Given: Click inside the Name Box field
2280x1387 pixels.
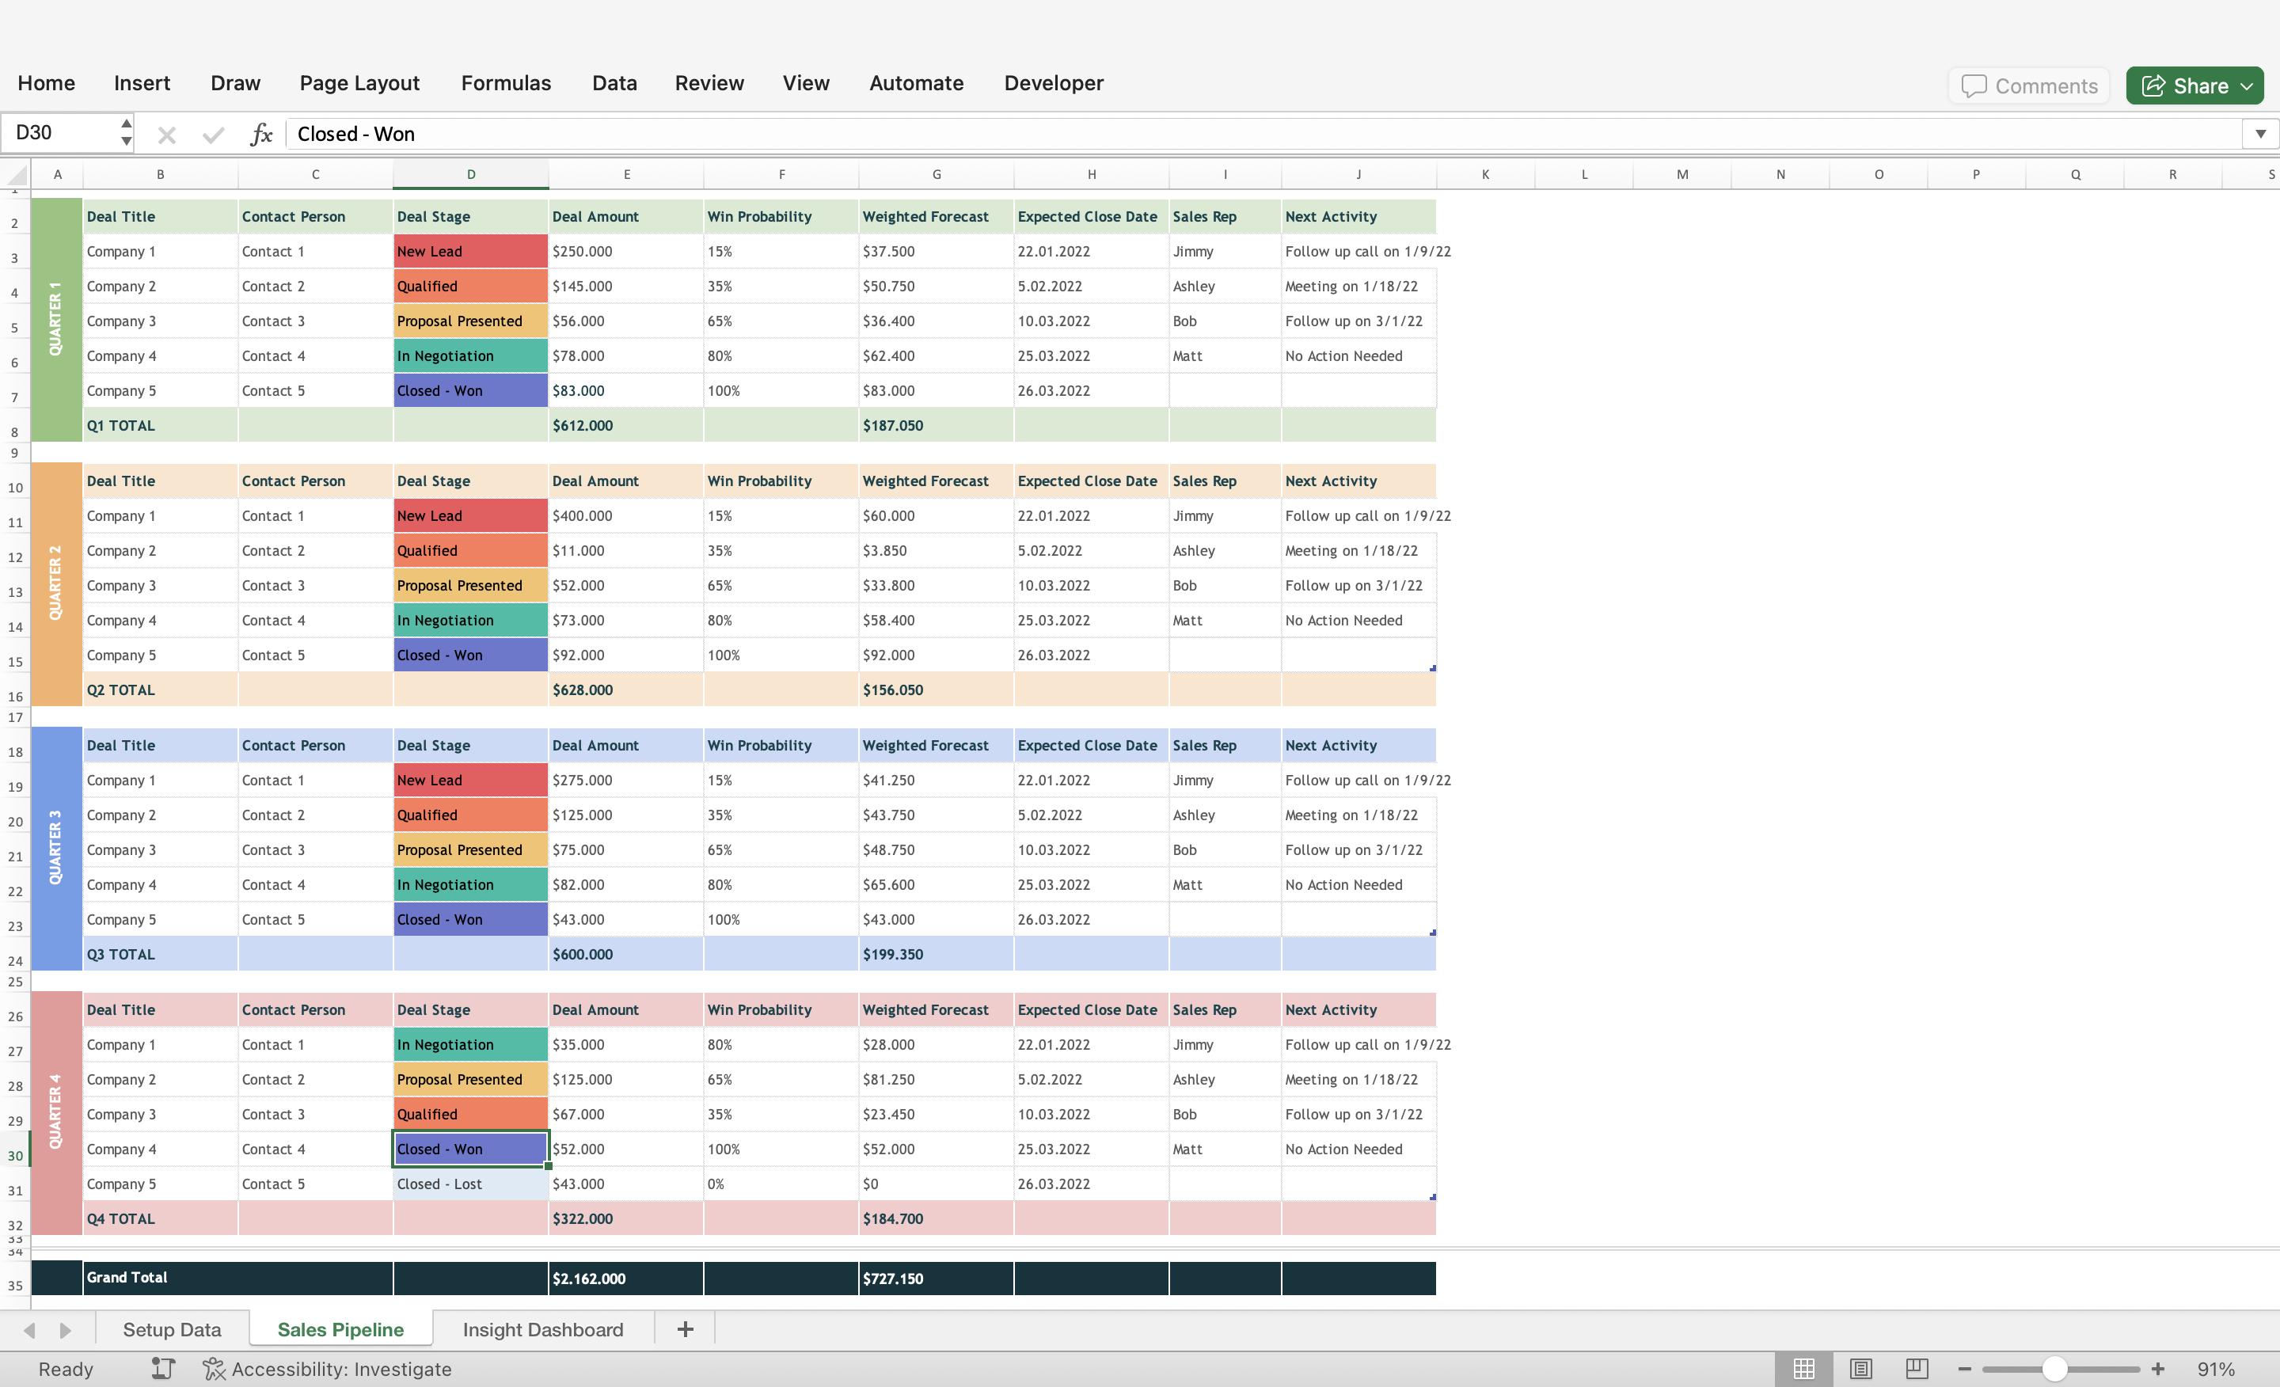Looking at the screenshot, I should [x=57, y=133].
